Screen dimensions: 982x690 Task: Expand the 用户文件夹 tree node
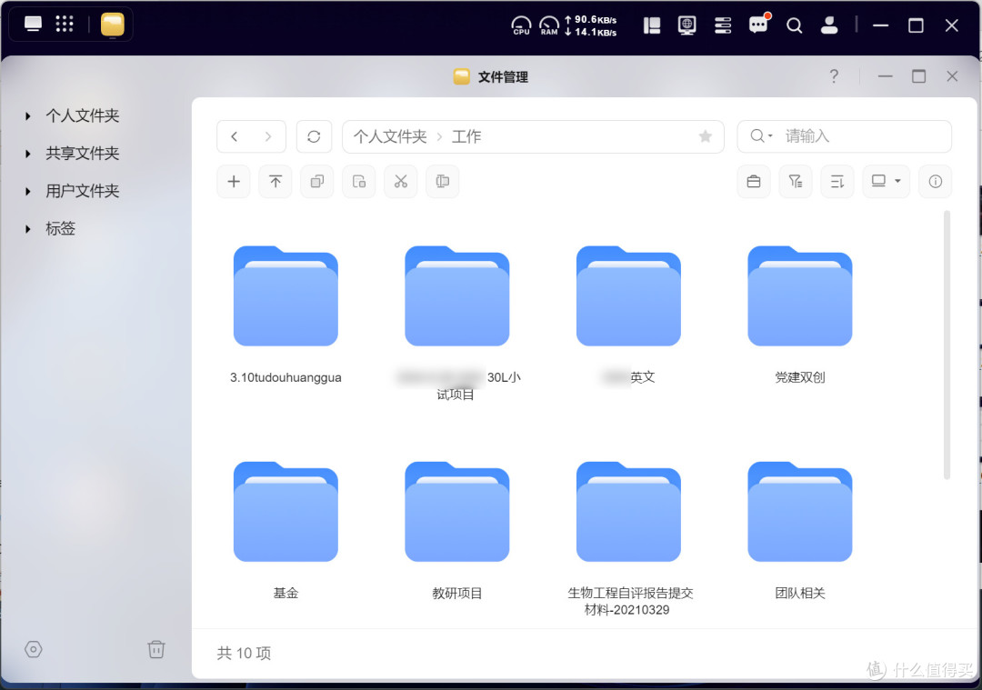[x=27, y=191]
